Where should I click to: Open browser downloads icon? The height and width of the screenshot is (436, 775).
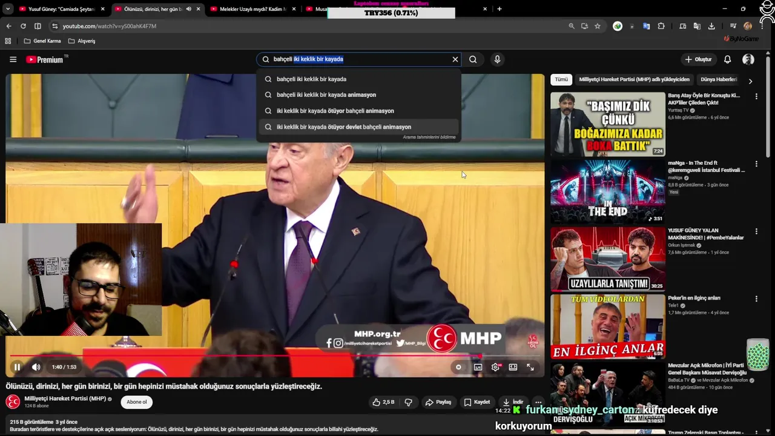[711, 26]
